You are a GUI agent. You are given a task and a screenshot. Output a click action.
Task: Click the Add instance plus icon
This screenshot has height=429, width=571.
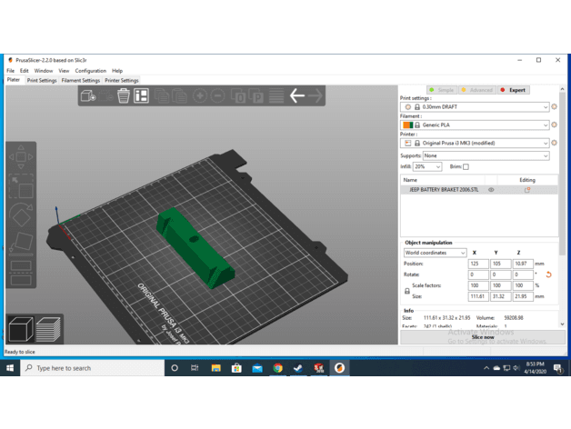(199, 96)
